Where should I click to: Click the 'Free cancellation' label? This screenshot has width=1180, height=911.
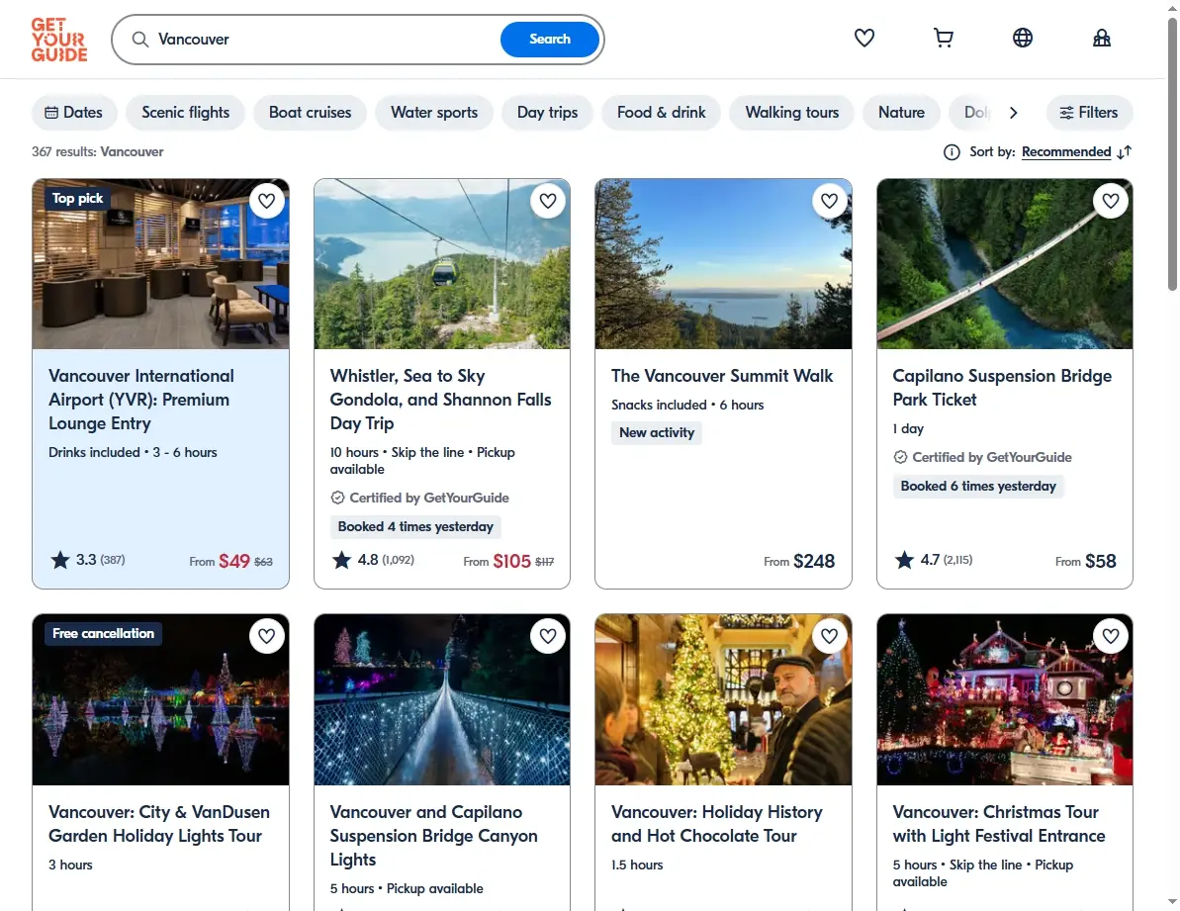tap(103, 633)
